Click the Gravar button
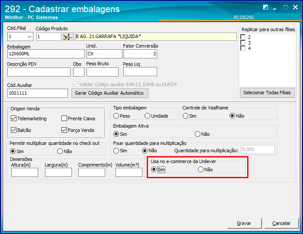This screenshot has height=234, width=303. [x=244, y=223]
